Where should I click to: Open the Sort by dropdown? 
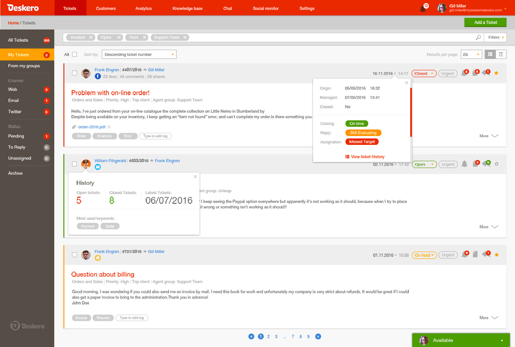[139, 54]
